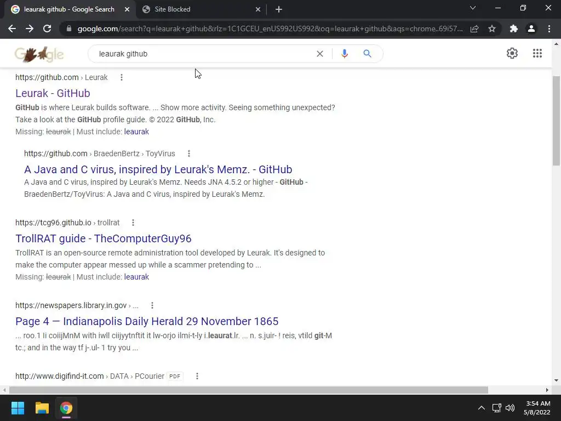Bookmark this page with the star icon

point(492,29)
